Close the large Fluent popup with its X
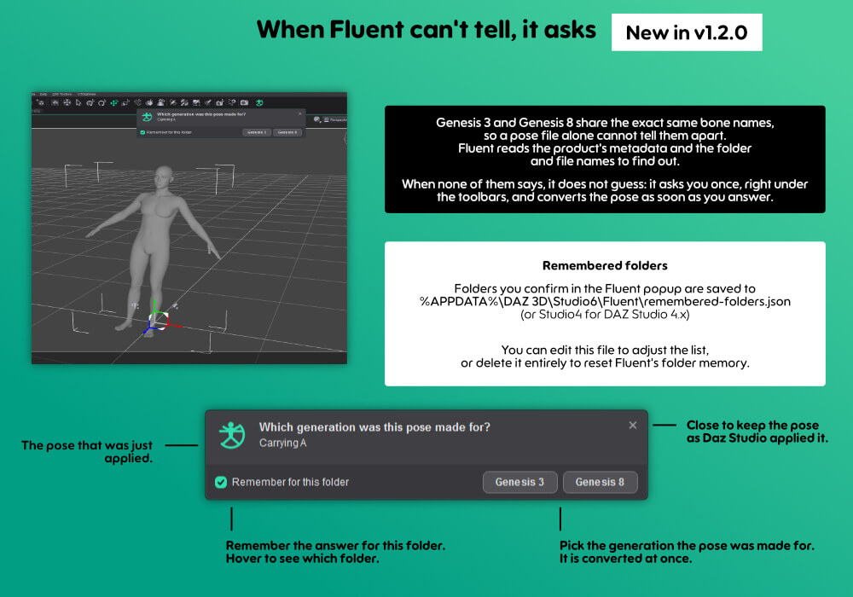Screen dimensions: 853x597 tap(633, 426)
